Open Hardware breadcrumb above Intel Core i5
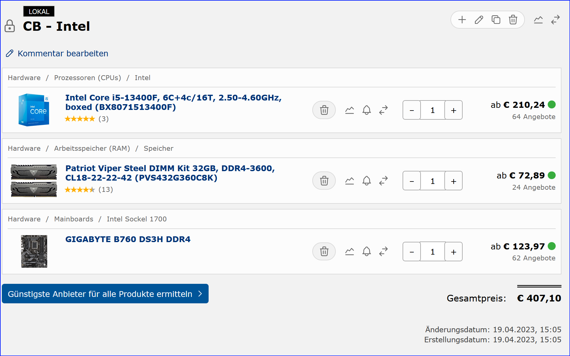Screen dimensions: 570x356 pyautogui.click(x=24, y=78)
